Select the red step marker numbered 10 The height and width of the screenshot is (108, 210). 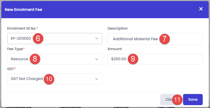(x=49, y=79)
